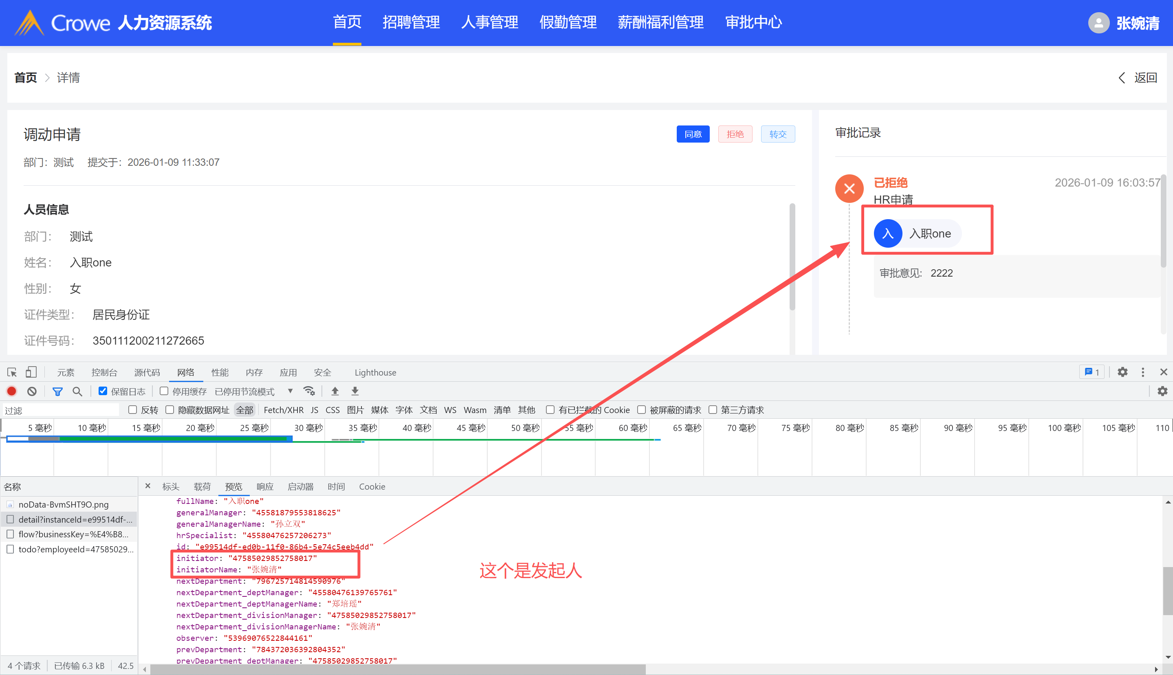Viewport: 1173px width, 675px height.
Task: Switch to the 响应 tab
Action: pos(265,486)
